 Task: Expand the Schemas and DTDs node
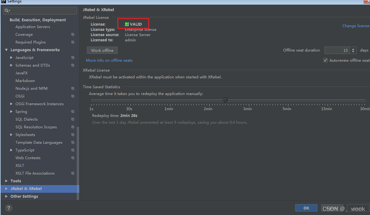pos(11,65)
